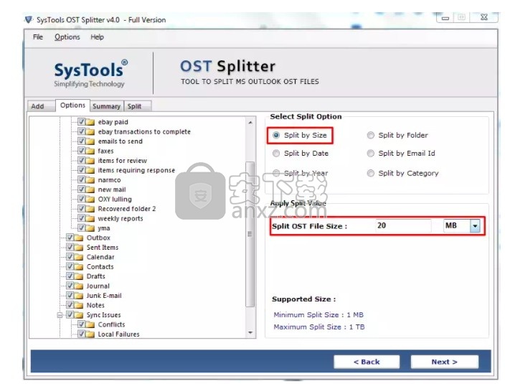Select Split by Folder radio button

[x=371, y=135]
